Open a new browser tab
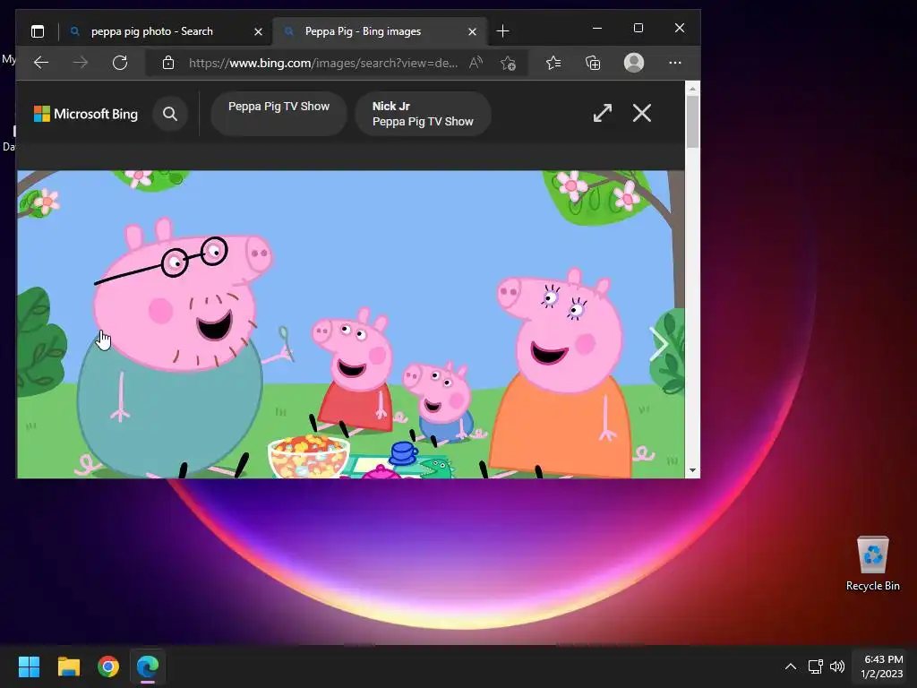This screenshot has width=917, height=688. [502, 31]
